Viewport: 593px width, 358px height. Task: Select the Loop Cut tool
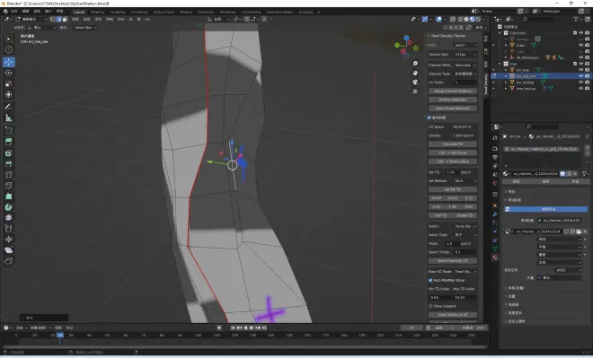coord(9,175)
